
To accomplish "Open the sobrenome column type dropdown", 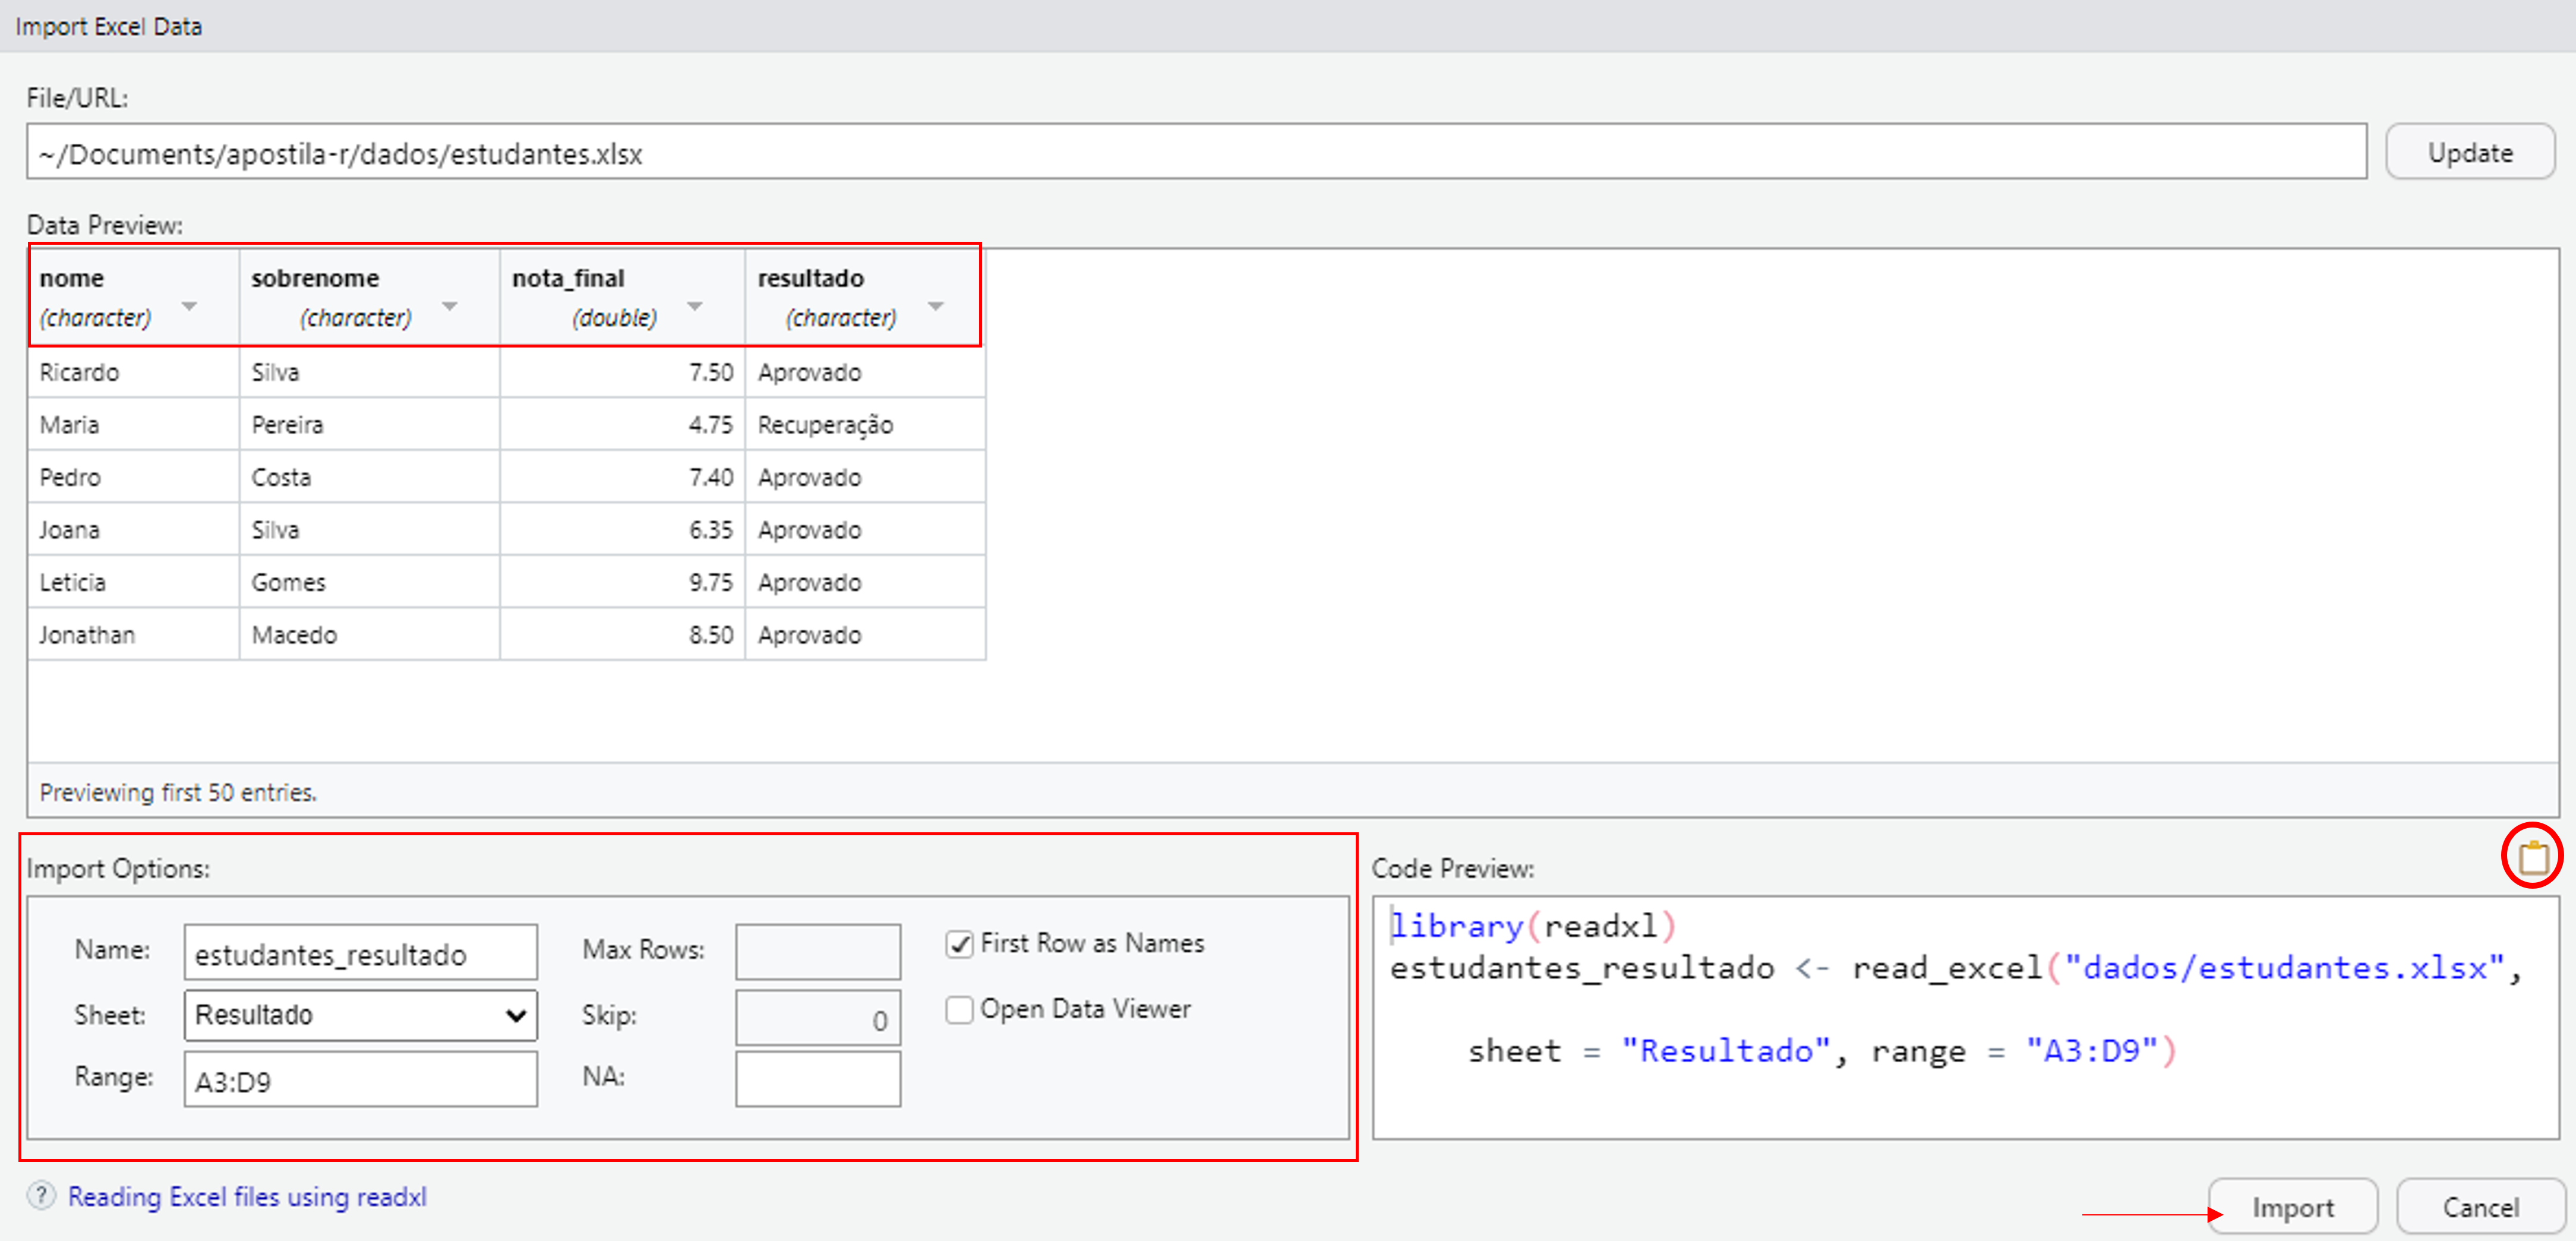I will tap(450, 306).
